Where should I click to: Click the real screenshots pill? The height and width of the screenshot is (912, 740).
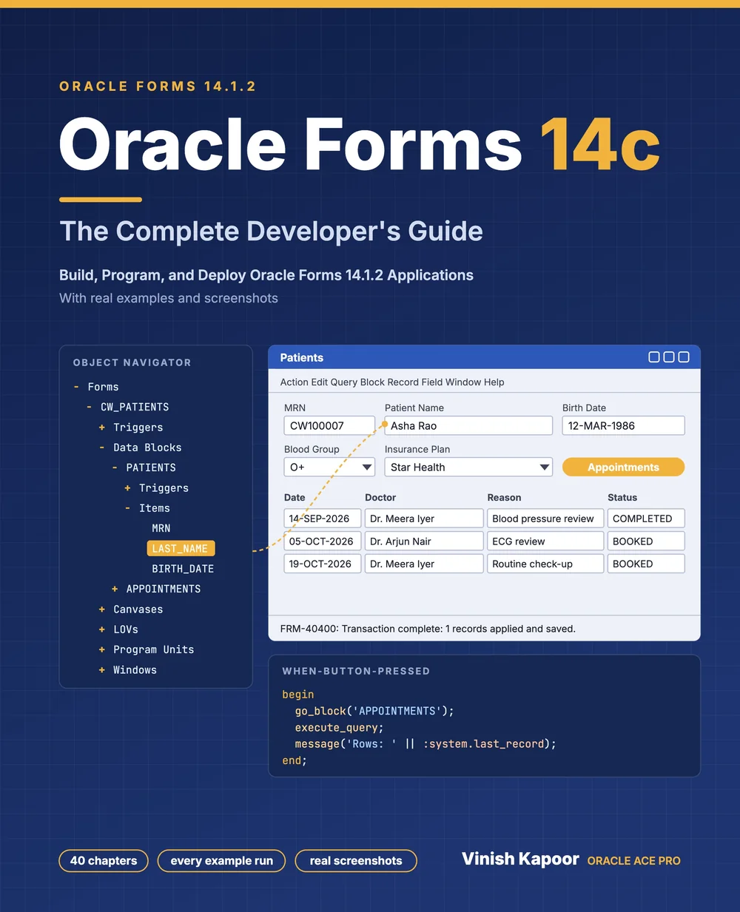[356, 861]
